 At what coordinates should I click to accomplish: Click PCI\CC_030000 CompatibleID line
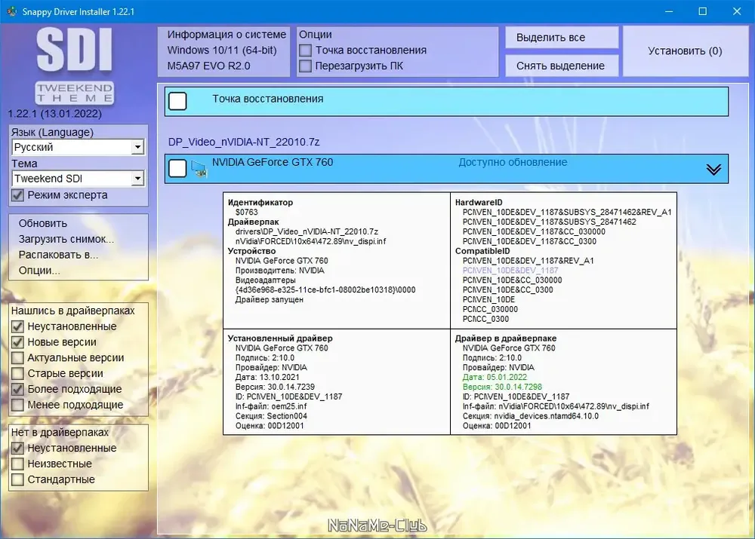pos(490,309)
